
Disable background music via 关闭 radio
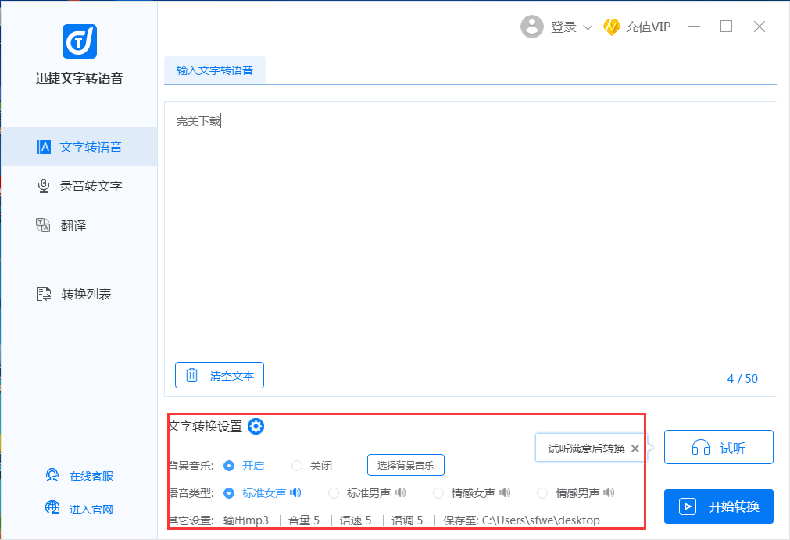(296, 465)
